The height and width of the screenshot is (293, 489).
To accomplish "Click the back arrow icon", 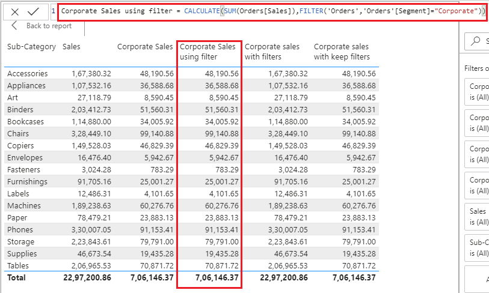I will [15, 26].
